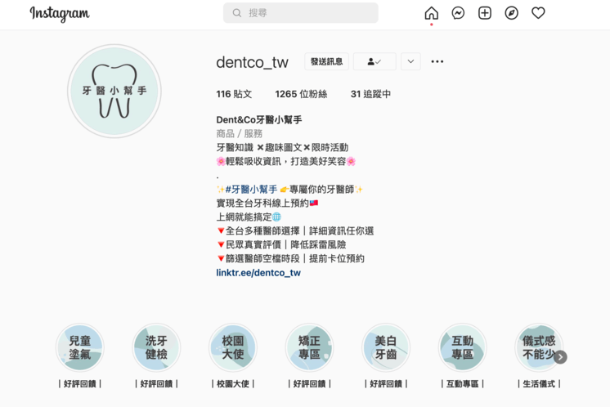610x407 pixels.
Task: Open the 校園大使 story highlight
Action: [x=233, y=347]
